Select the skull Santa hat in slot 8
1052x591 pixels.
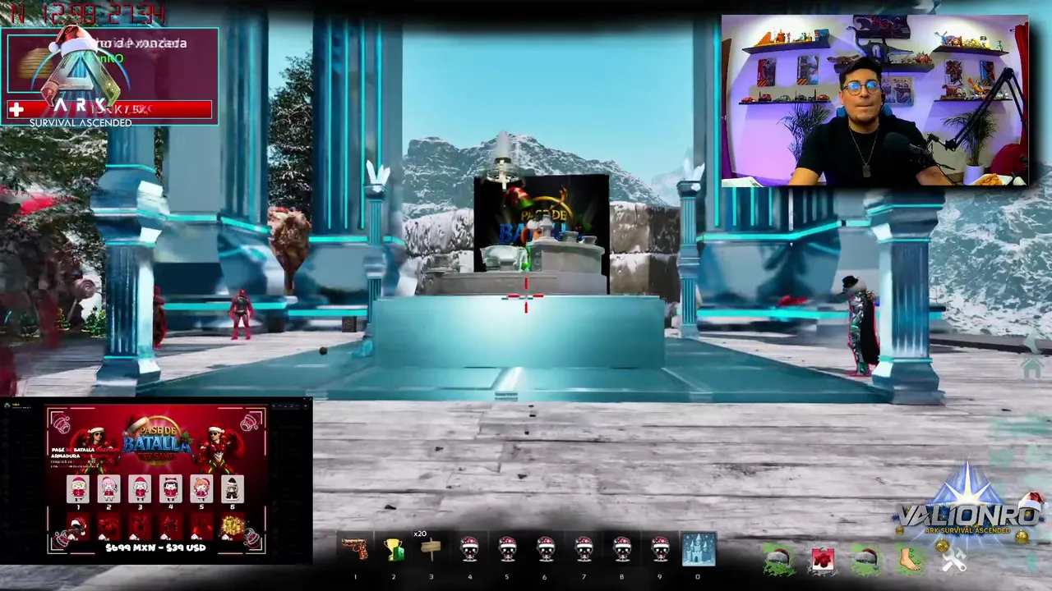622,549
